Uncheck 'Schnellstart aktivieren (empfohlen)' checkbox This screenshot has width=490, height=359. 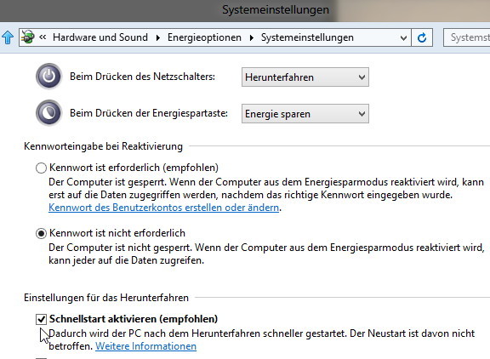tap(41, 319)
